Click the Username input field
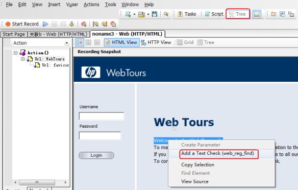The image size is (298, 190). click(x=102, y=116)
